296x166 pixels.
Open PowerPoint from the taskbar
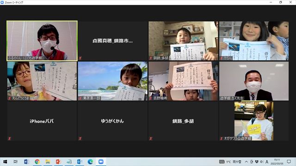pos(58,162)
